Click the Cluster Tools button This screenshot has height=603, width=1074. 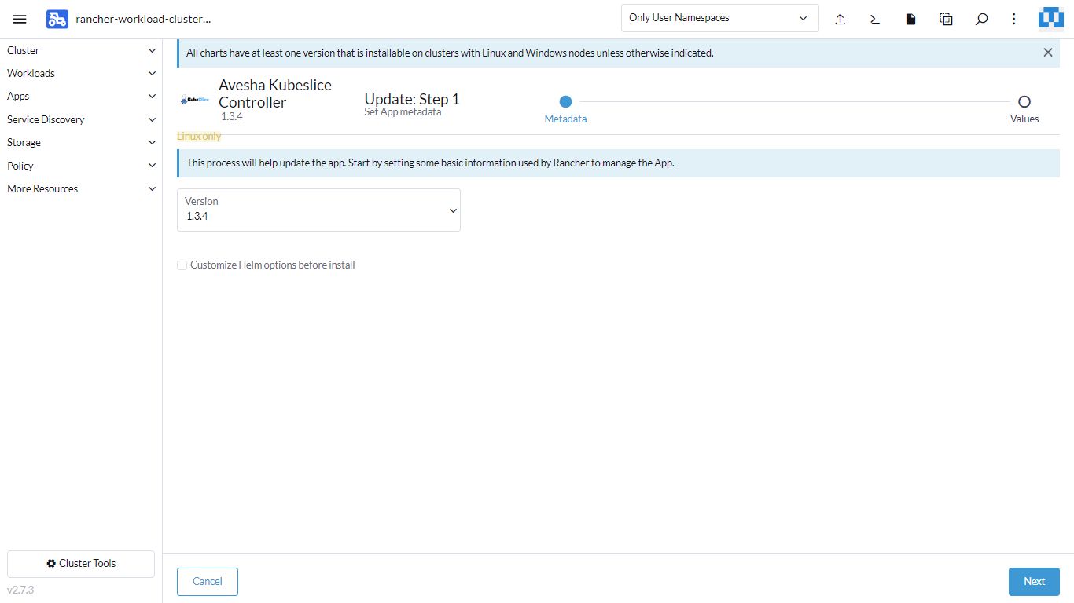(81, 564)
